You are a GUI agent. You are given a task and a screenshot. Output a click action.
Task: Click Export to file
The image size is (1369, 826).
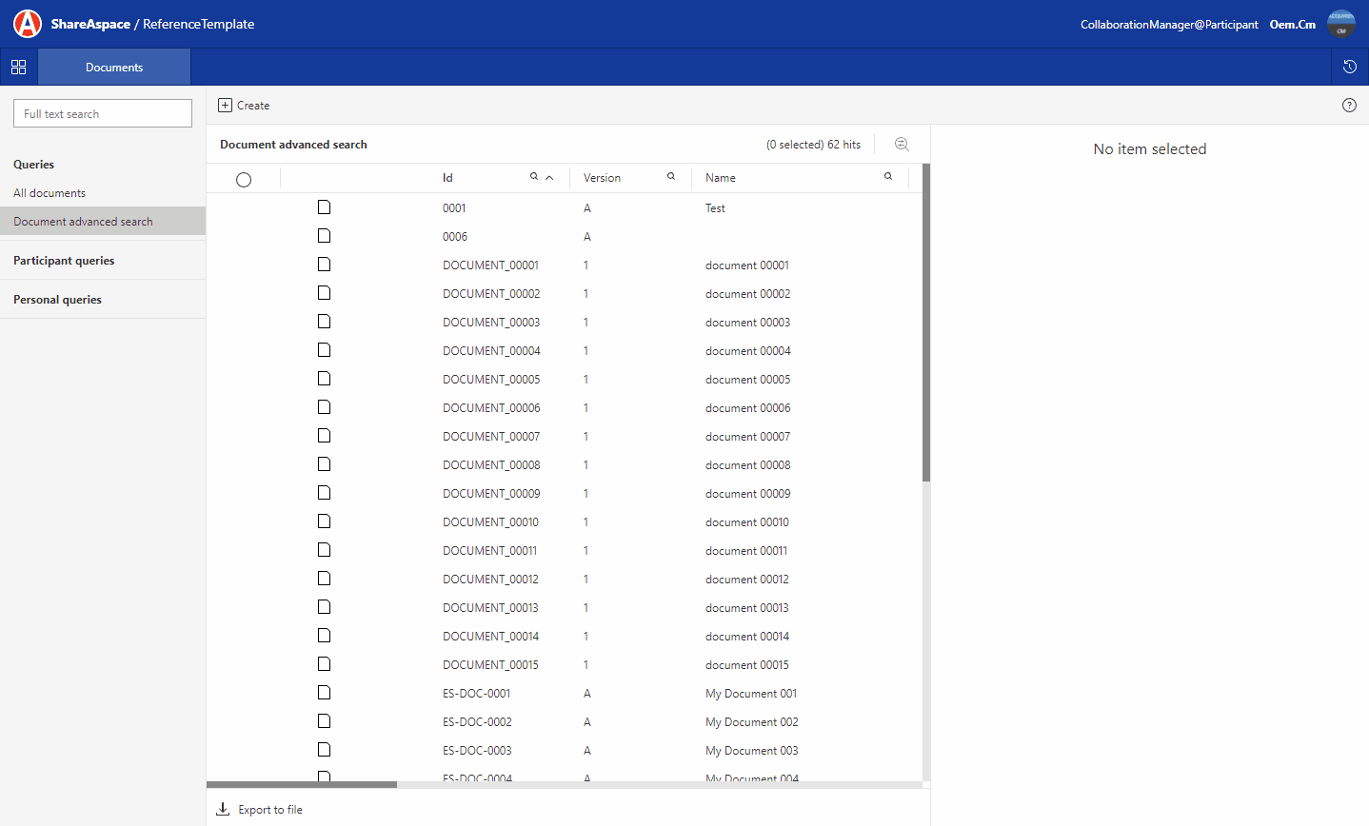pyautogui.click(x=259, y=809)
